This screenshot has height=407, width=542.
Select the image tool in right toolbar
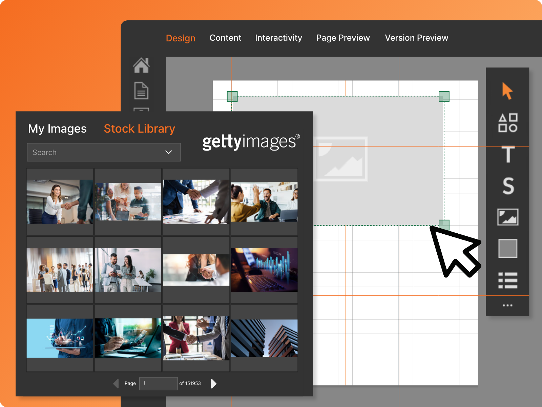[x=508, y=217]
